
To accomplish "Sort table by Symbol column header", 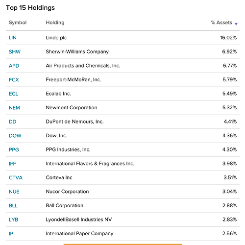I will point(18,23).
